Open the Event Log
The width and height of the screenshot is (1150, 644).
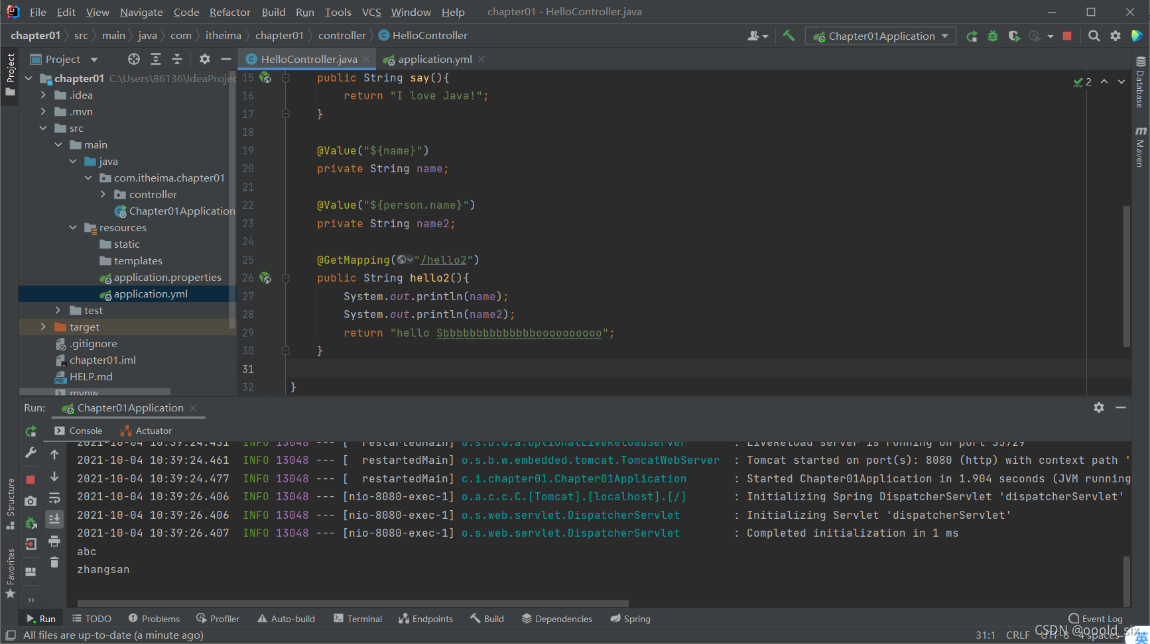pyautogui.click(x=1096, y=619)
